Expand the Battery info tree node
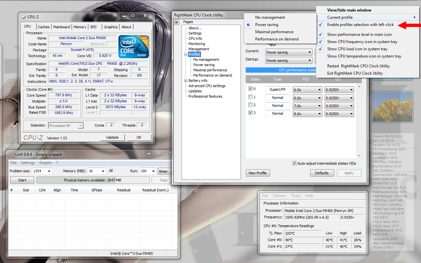 tap(186, 81)
